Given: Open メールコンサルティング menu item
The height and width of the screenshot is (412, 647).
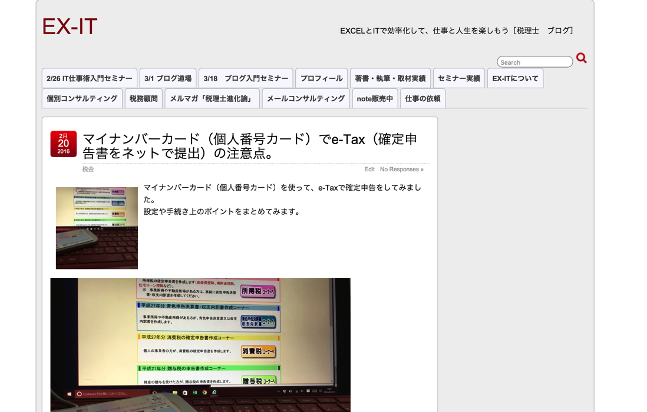Looking at the screenshot, I should pyautogui.click(x=306, y=98).
